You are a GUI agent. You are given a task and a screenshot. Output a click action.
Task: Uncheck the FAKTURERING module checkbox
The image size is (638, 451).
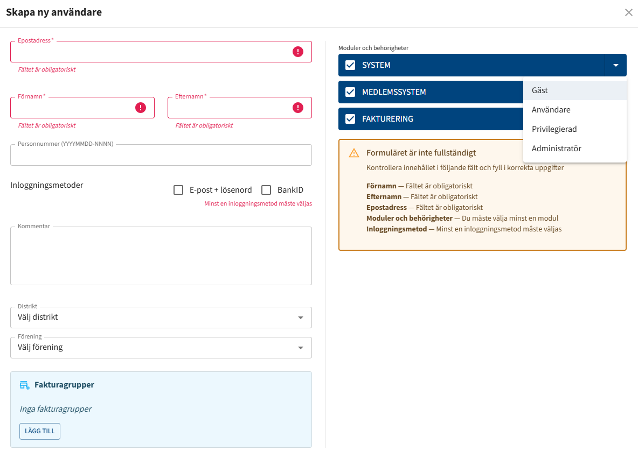350,119
